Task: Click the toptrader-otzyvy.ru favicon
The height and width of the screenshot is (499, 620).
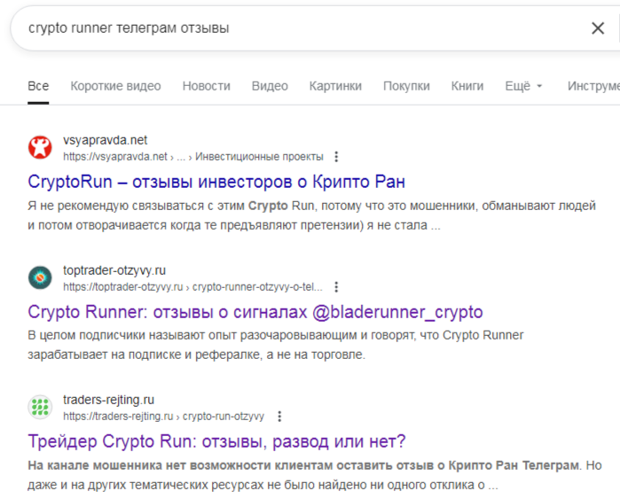Action: (40, 277)
